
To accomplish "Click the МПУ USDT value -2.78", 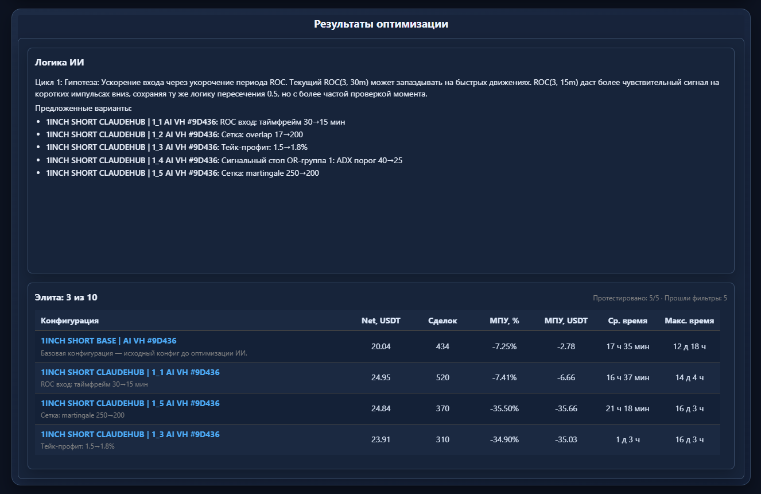I will click(566, 346).
